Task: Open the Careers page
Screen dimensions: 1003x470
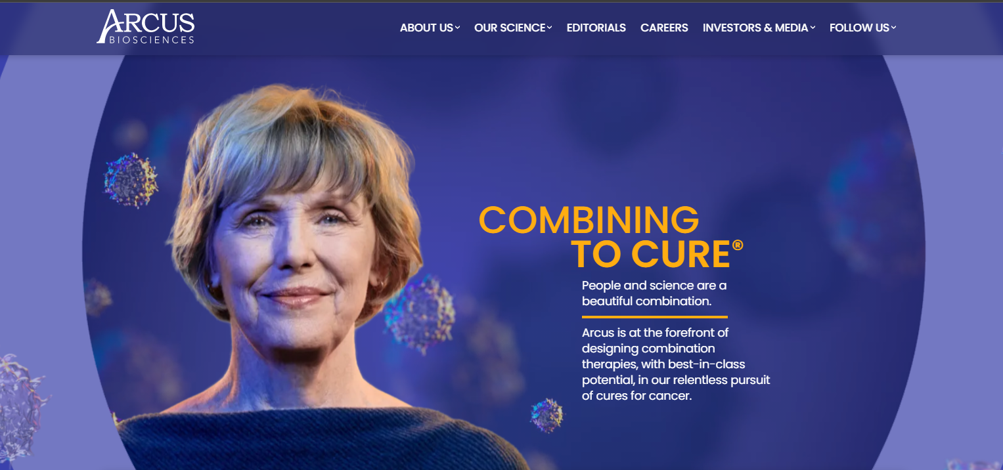Action: pos(664,28)
